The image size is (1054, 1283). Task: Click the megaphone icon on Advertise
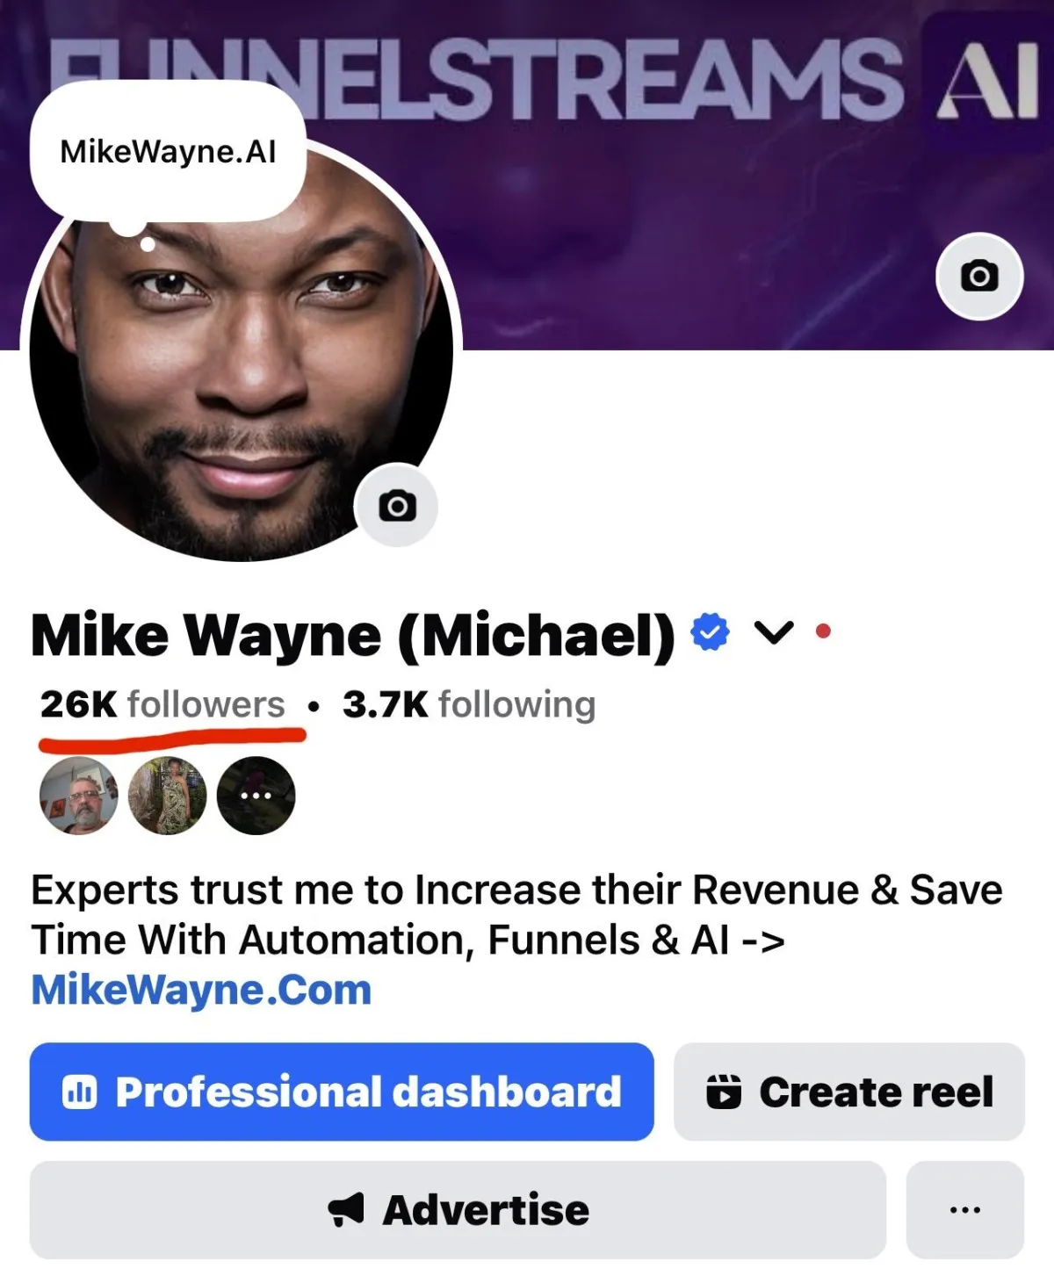click(346, 1210)
